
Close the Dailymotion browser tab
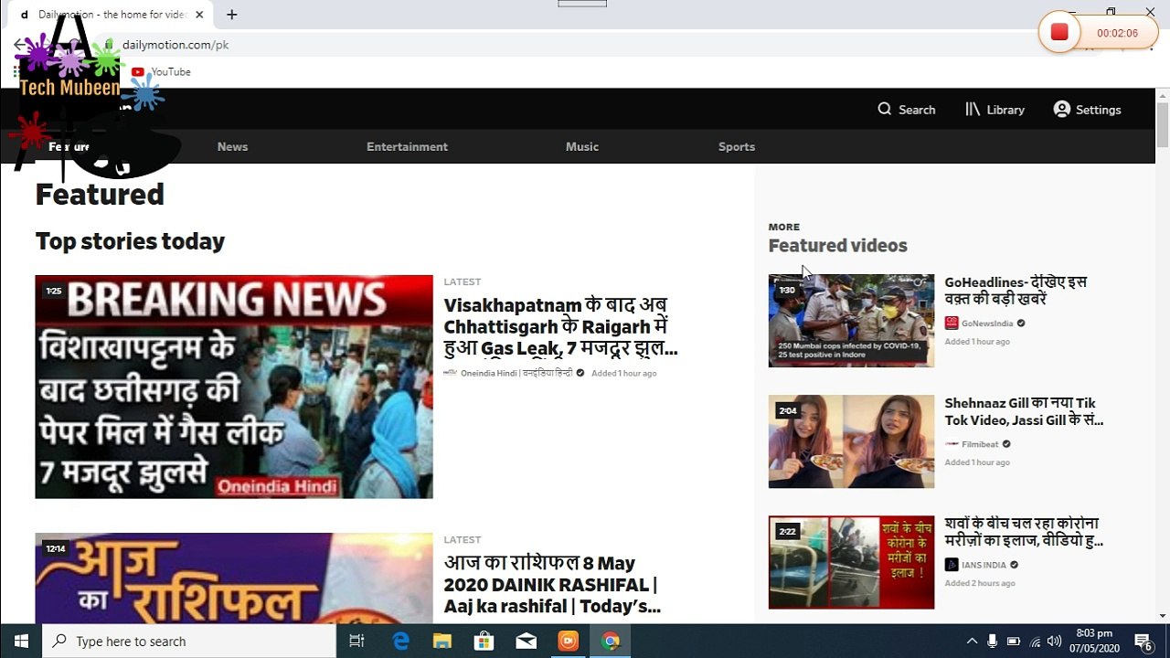tap(199, 15)
